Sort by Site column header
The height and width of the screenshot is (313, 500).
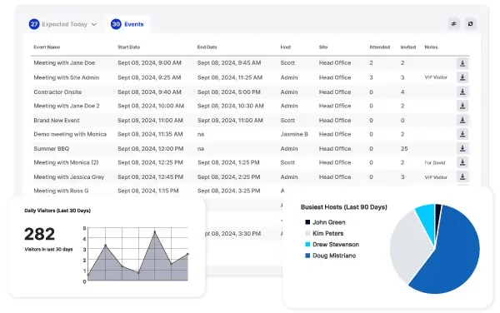point(323,47)
